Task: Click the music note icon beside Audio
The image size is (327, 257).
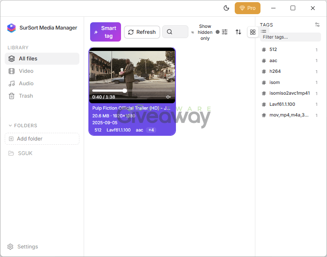Action: (12, 84)
